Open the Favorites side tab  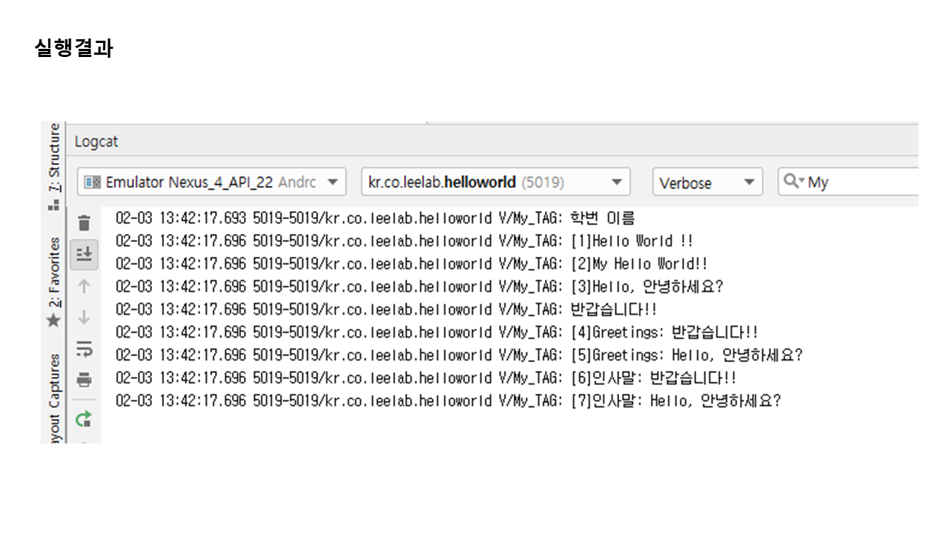(54, 272)
